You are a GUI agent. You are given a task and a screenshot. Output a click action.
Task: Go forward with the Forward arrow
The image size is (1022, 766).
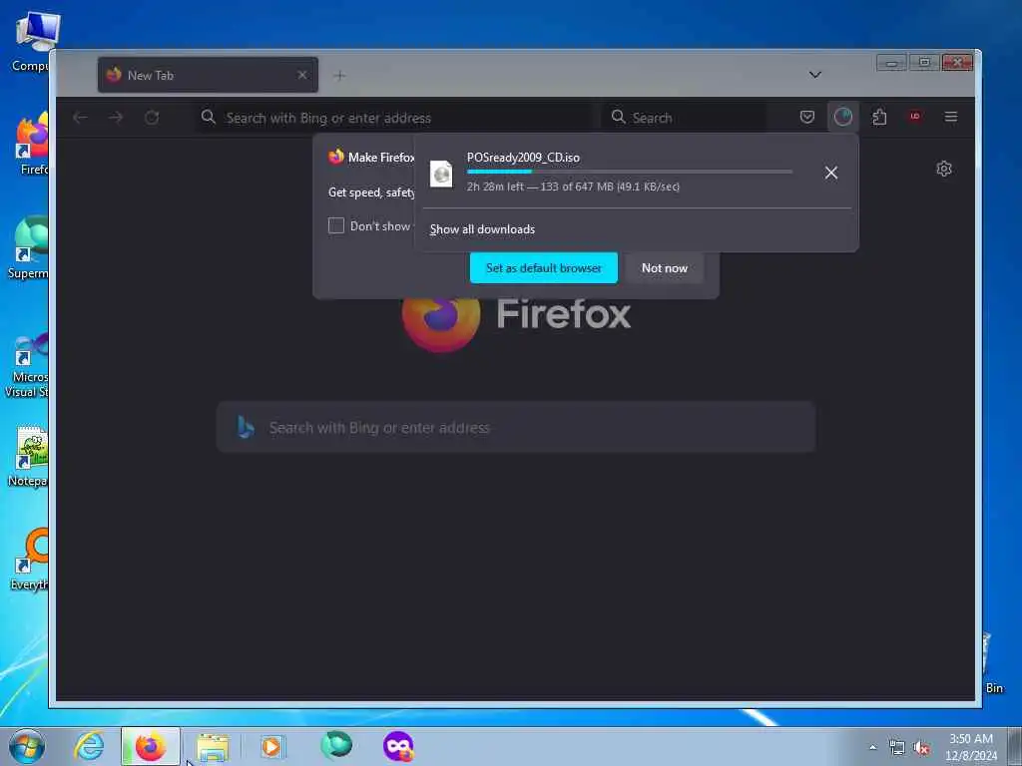116,118
